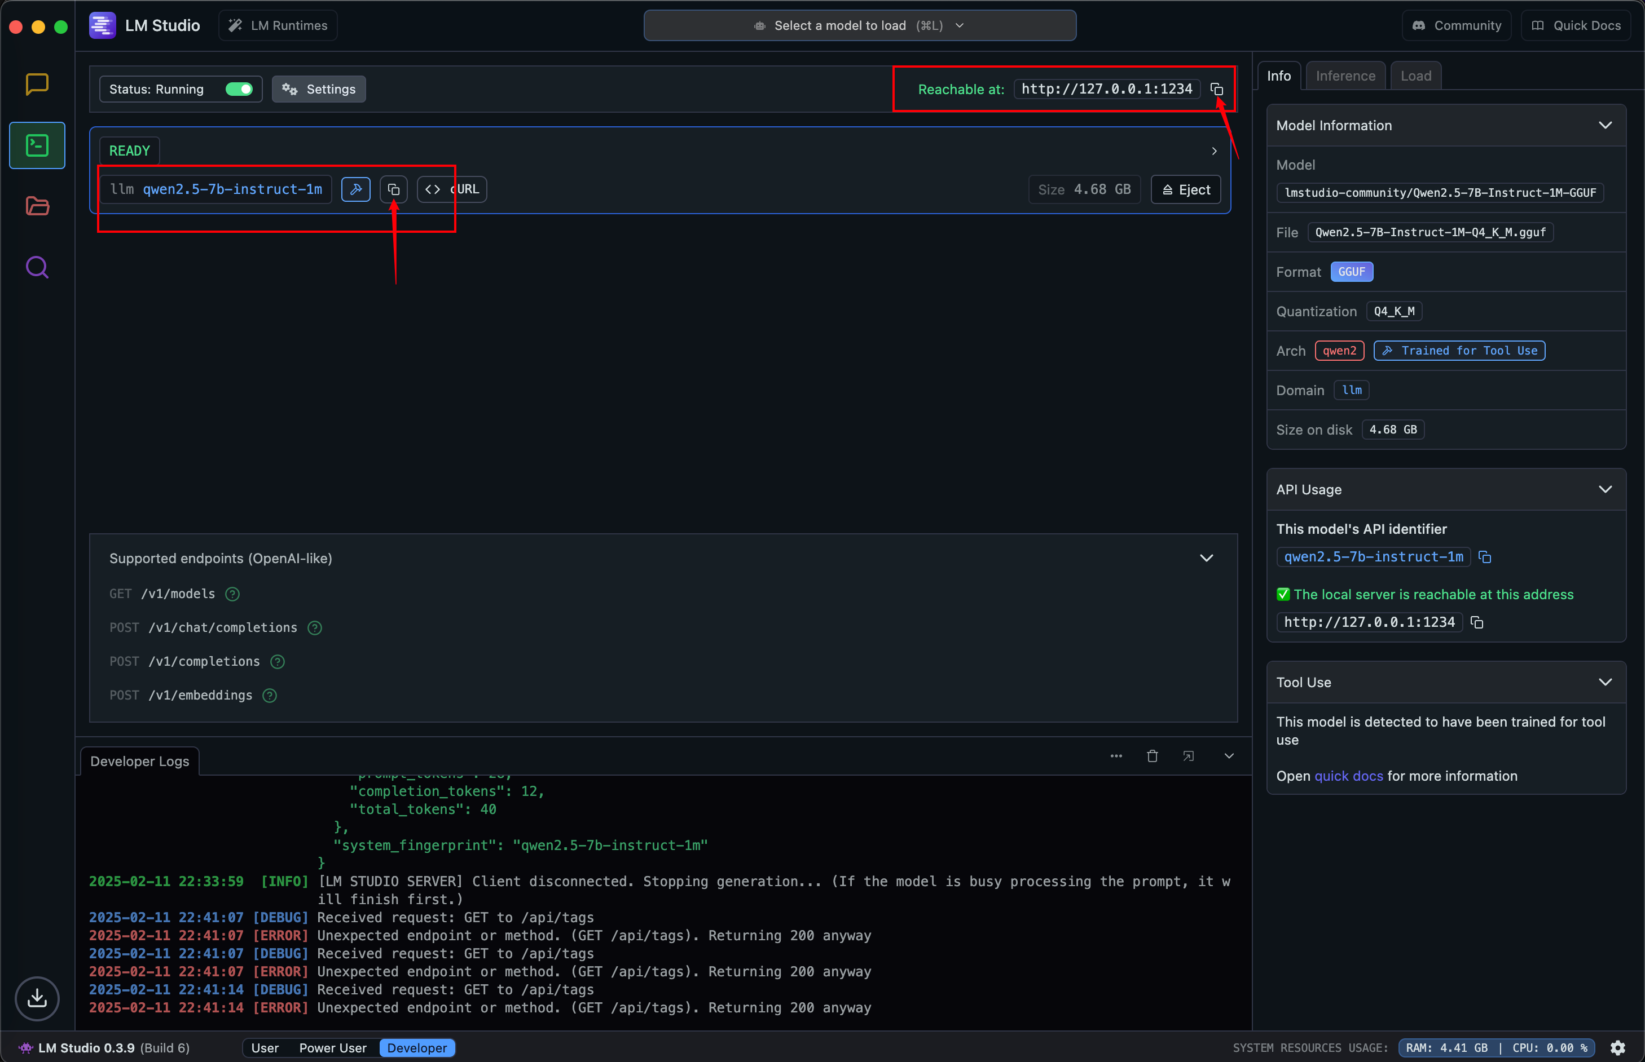Open the Developer terminal sidebar icon
This screenshot has width=1645, height=1062.
[x=37, y=145]
